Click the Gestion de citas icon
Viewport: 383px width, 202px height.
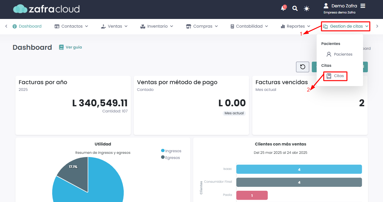(x=325, y=26)
